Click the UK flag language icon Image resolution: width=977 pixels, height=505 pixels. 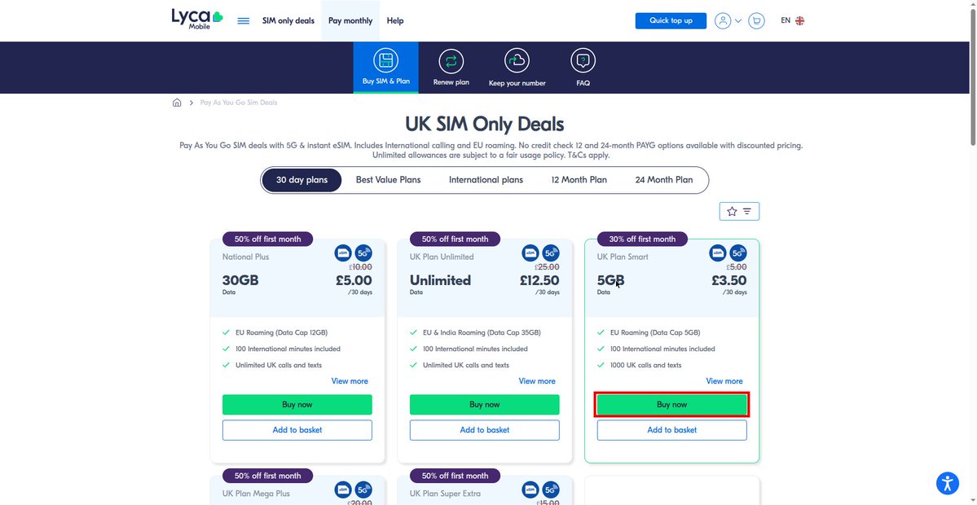(800, 20)
